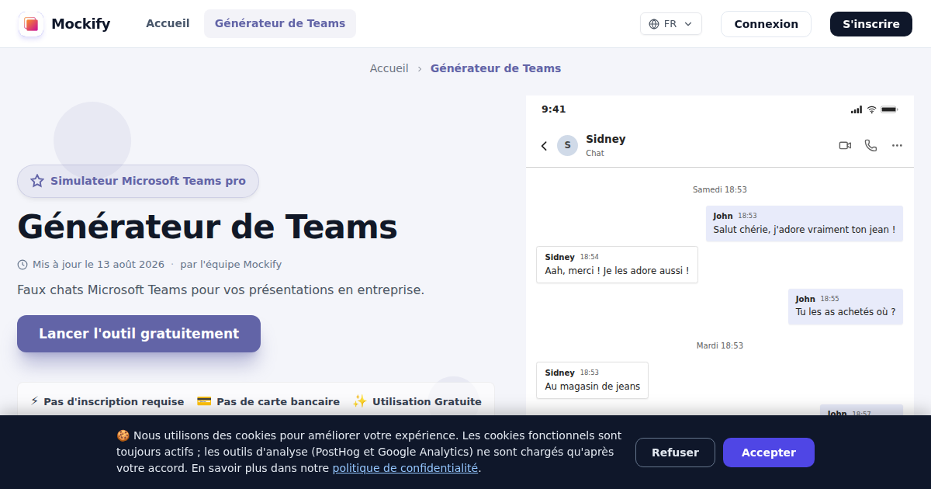Click the 'Générateur de Teams' main heading
931x489 pixels.
tap(207, 227)
